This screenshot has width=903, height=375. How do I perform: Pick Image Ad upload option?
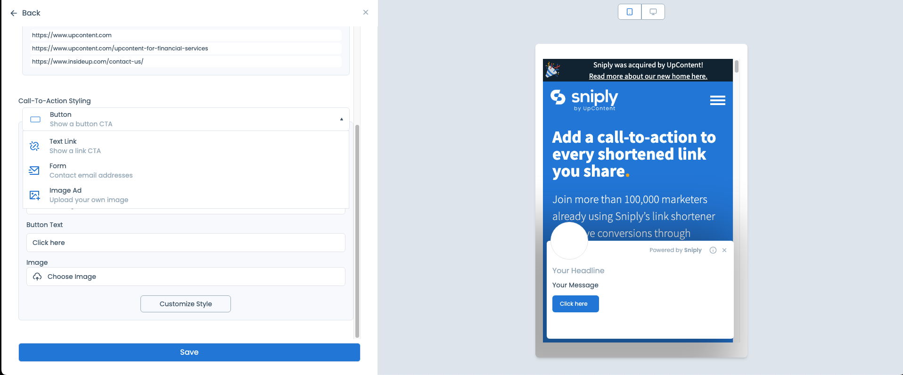pyautogui.click(x=186, y=195)
